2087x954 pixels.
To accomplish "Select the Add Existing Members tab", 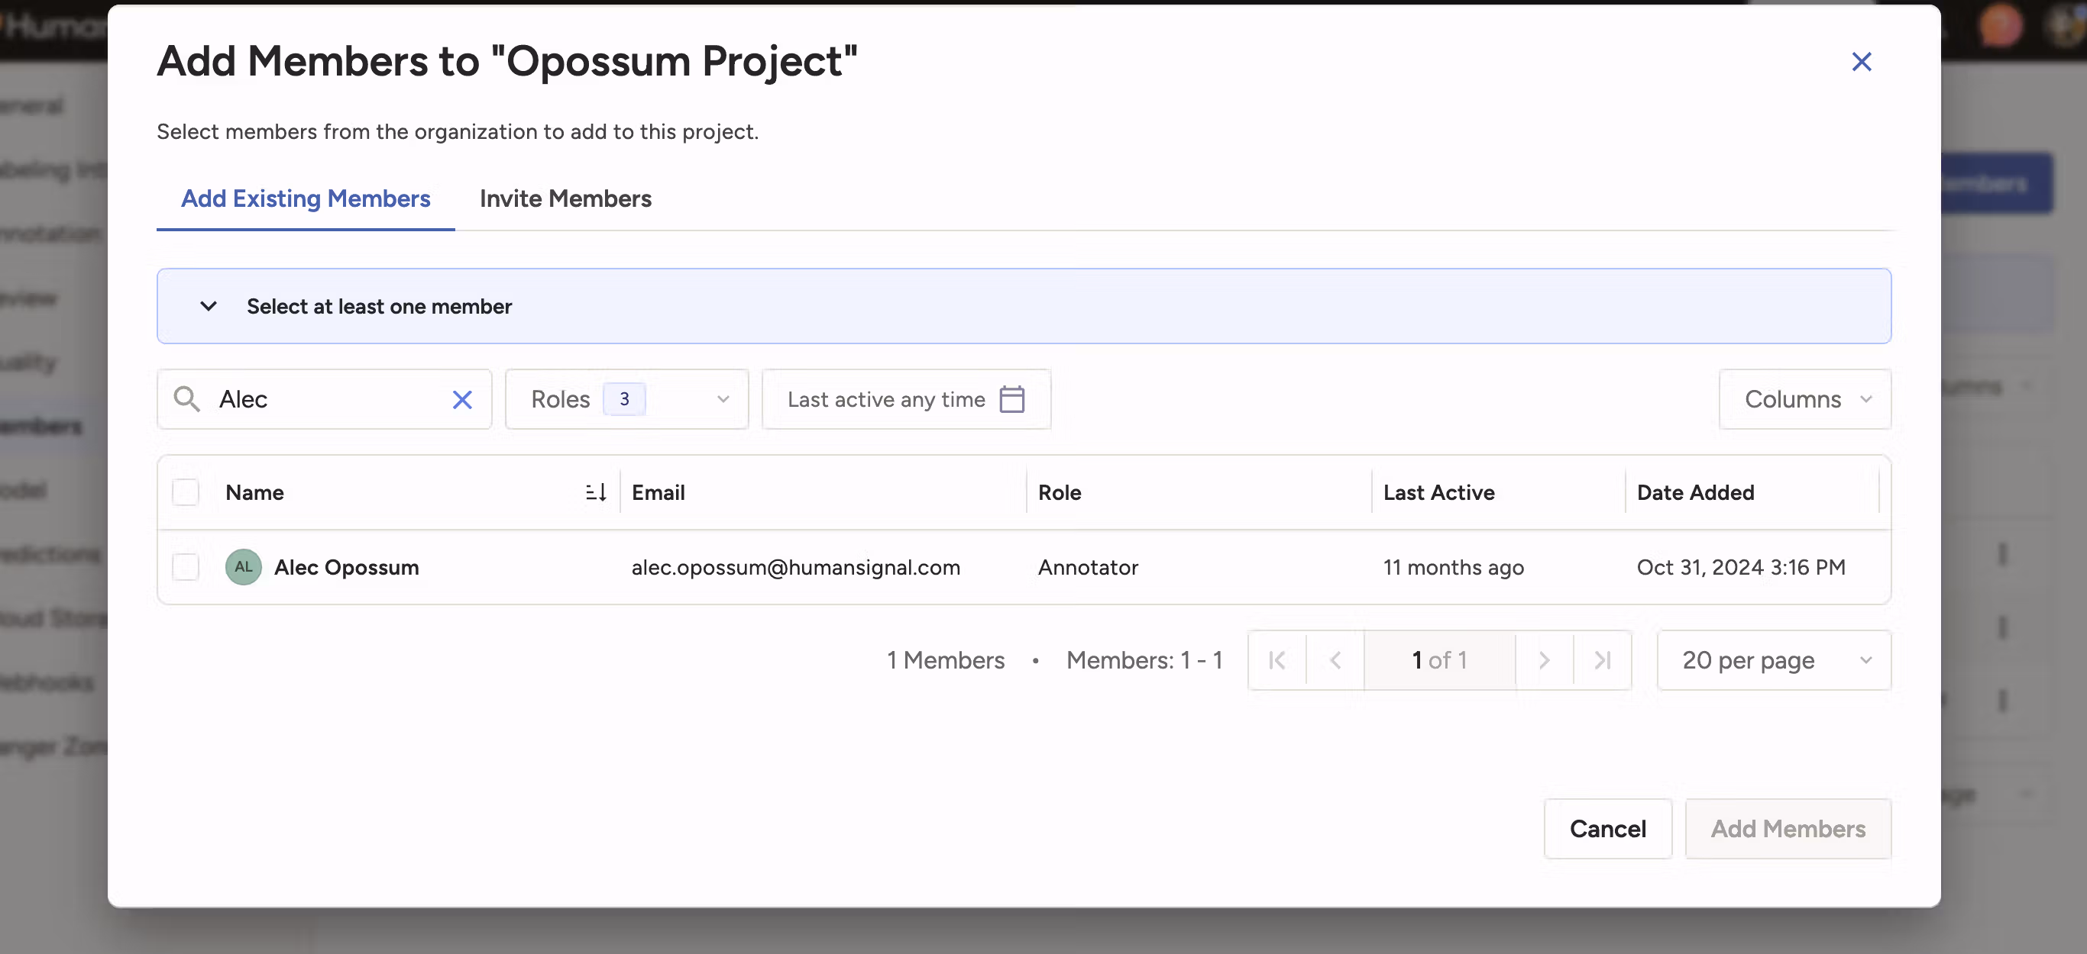I will click(305, 199).
